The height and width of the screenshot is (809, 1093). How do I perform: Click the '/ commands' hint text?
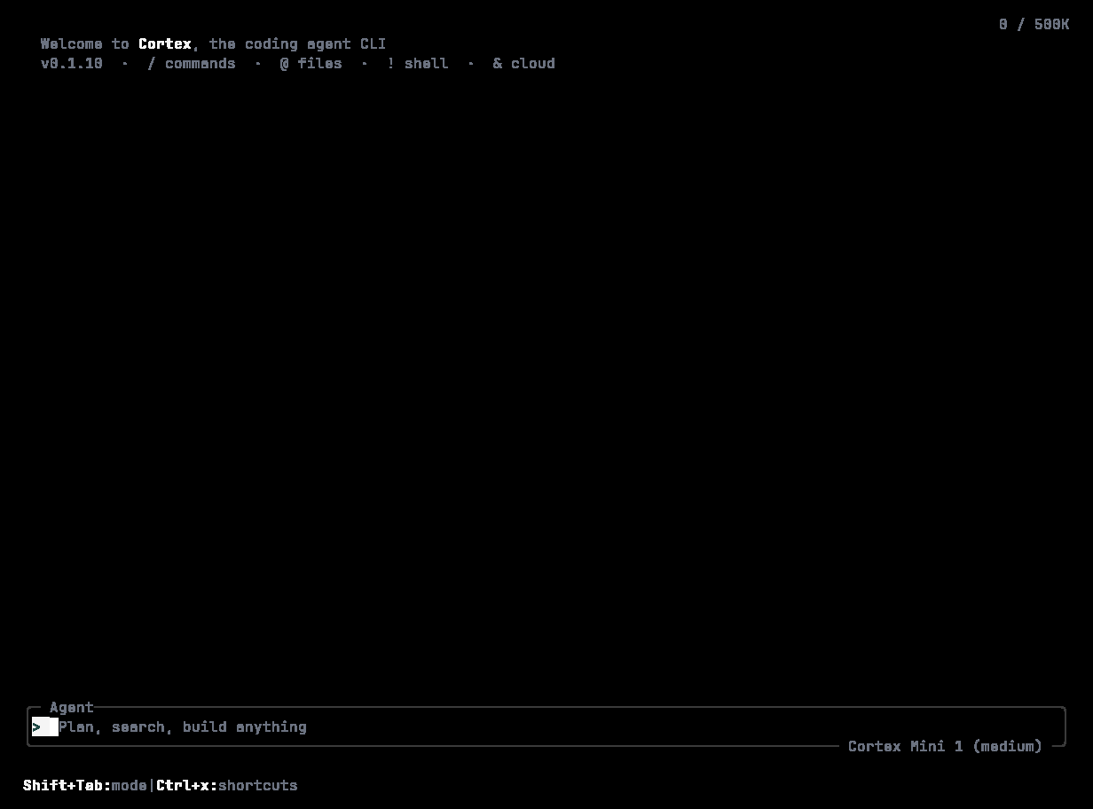(192, 63)
